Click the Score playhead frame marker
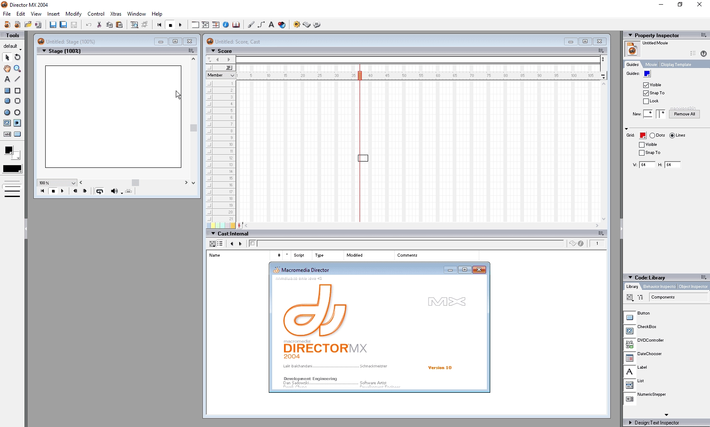This screenshot has width=710, height=427. point(360,76)
